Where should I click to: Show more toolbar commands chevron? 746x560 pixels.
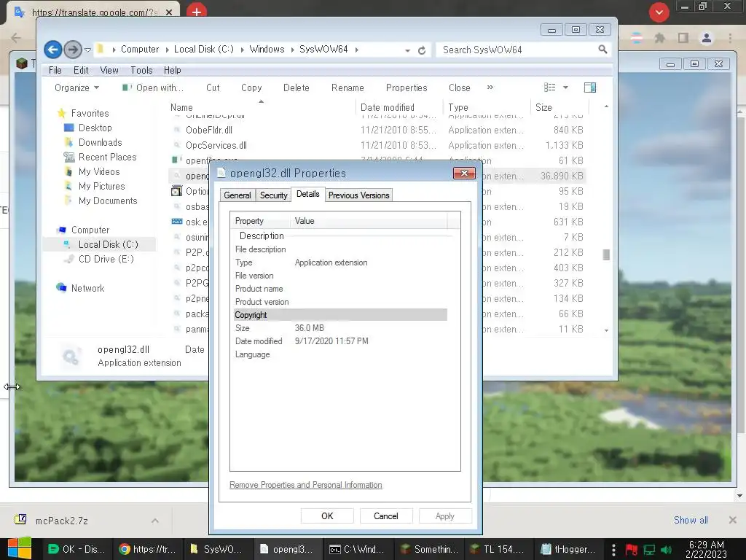click(490, 87)
